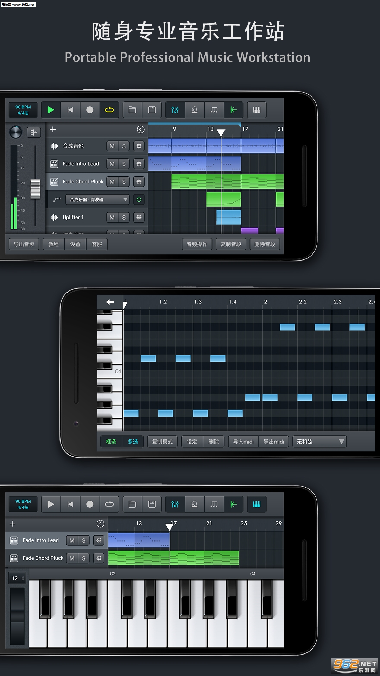The image size is (380, 676).
Task: Click the 设定 button in the piano roll
Action: [192, 442]
